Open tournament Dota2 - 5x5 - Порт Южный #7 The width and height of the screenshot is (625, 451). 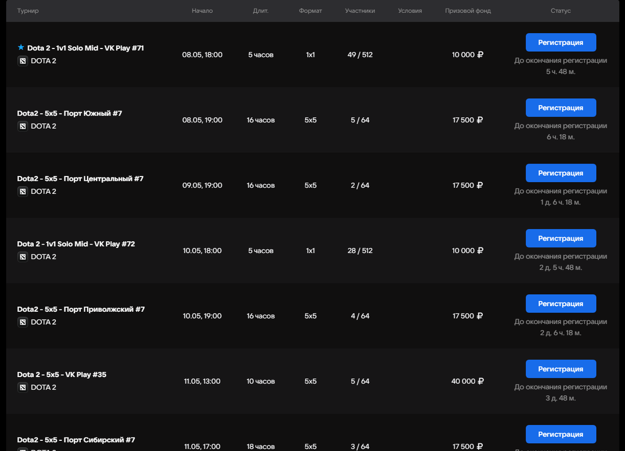click(x=69, y=113)
